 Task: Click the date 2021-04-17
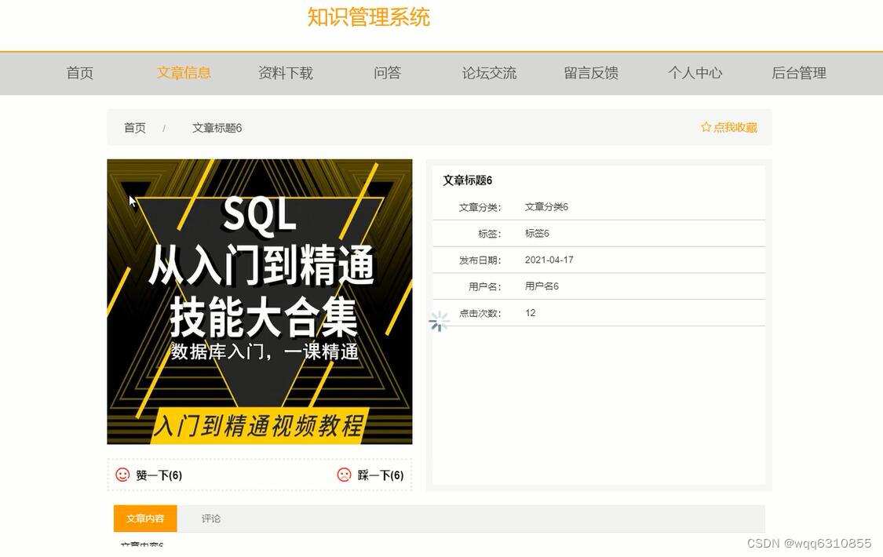(549, 260)
